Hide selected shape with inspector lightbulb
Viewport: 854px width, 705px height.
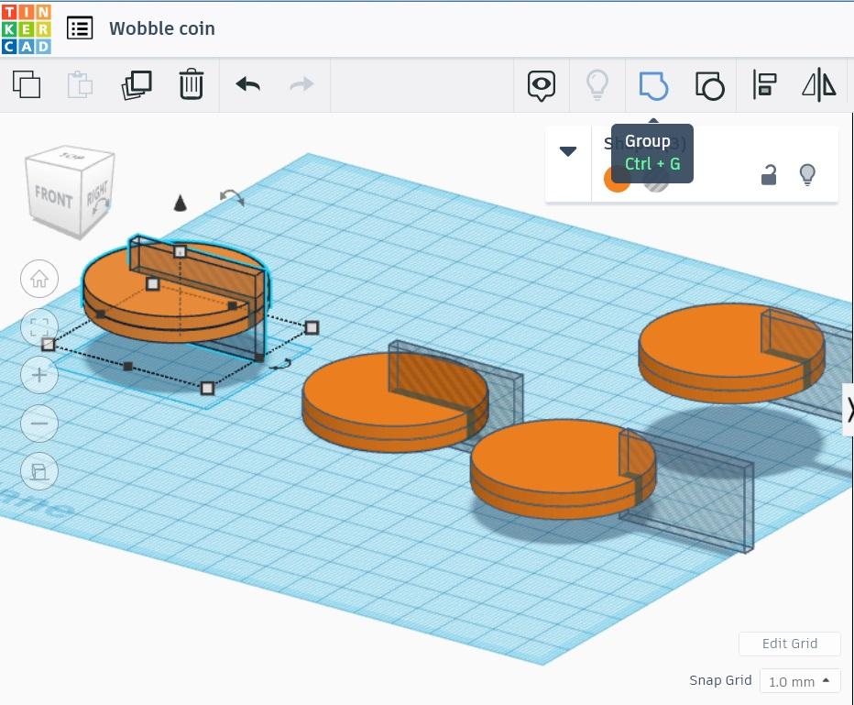click(x=807, y=175)
